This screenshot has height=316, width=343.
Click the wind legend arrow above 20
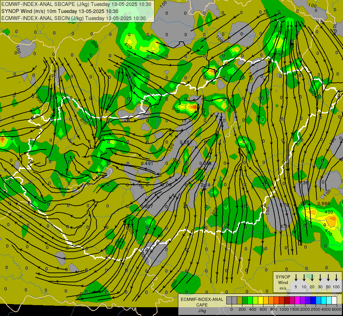point(312,277)
